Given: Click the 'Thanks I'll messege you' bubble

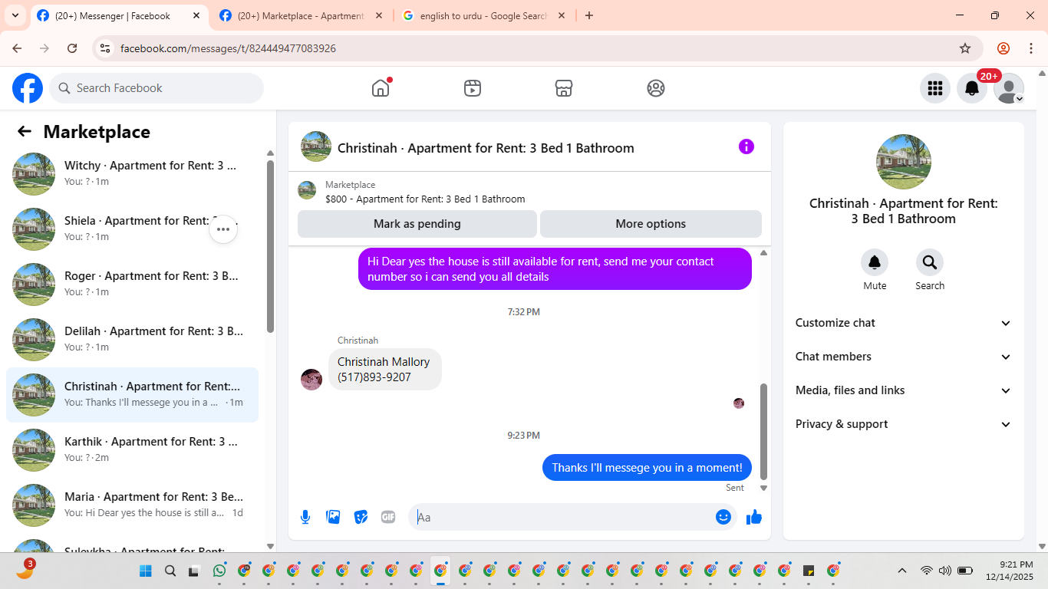Looking at the screenshot, I should [647, 468].
